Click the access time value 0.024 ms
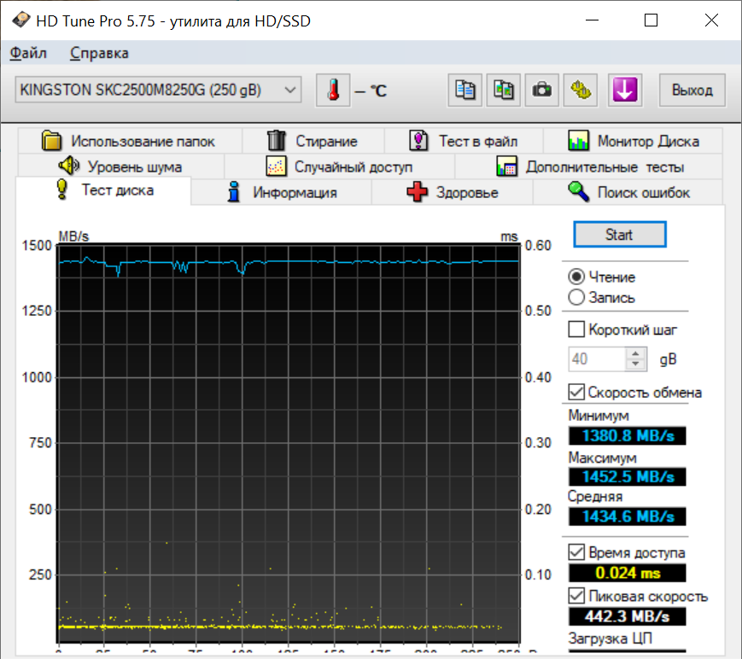Image resolution: width=742 pixels, height=659 pixels. [628, 573]
